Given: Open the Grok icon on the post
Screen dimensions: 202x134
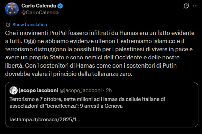Looking at the screenshot, I should coord(186,6).
